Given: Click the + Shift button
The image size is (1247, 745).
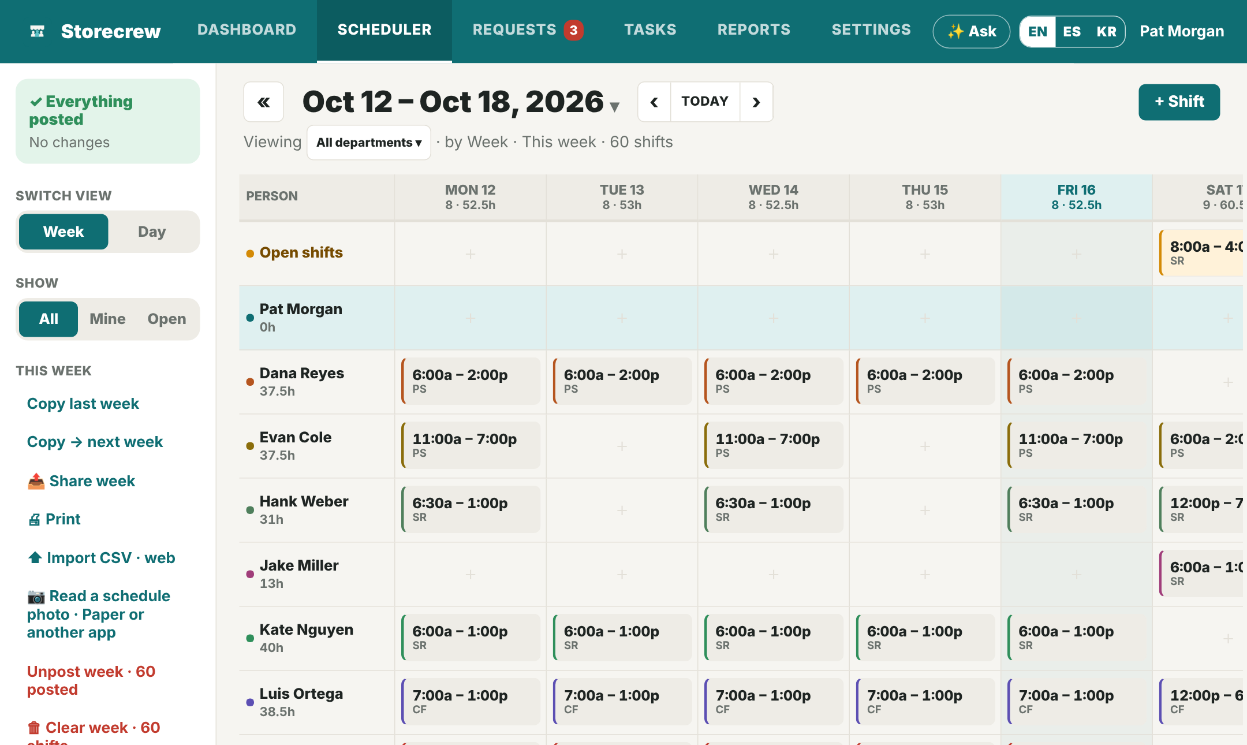Looking at the screenshot, I should point(1179,102).
